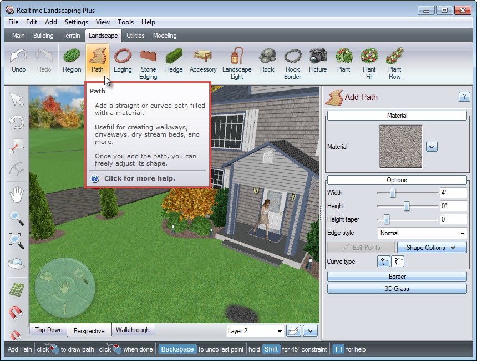Viewport: 477px width, 361px height.
Task: Select the second curve type button
Action: [398, 262]
